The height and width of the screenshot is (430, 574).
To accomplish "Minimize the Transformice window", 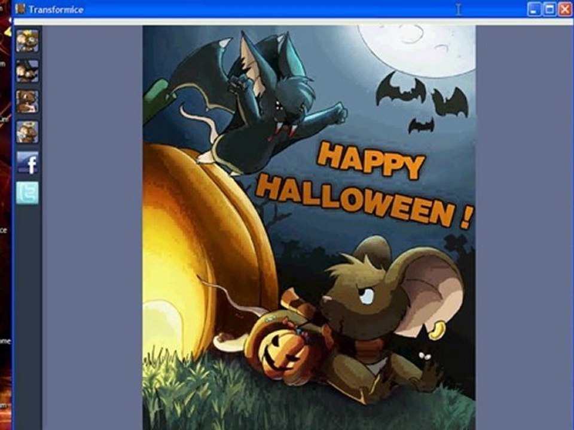I will click(534, 9).
